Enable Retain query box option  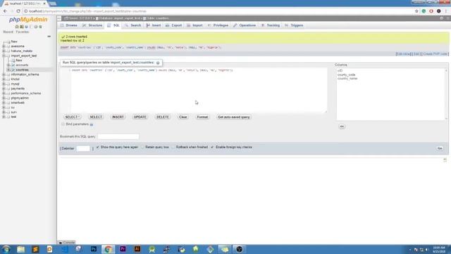[x=142, y=147]
